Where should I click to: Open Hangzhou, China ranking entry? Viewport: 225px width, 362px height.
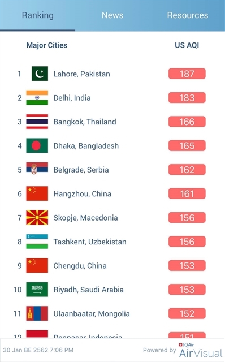click(x=83, y=193)
